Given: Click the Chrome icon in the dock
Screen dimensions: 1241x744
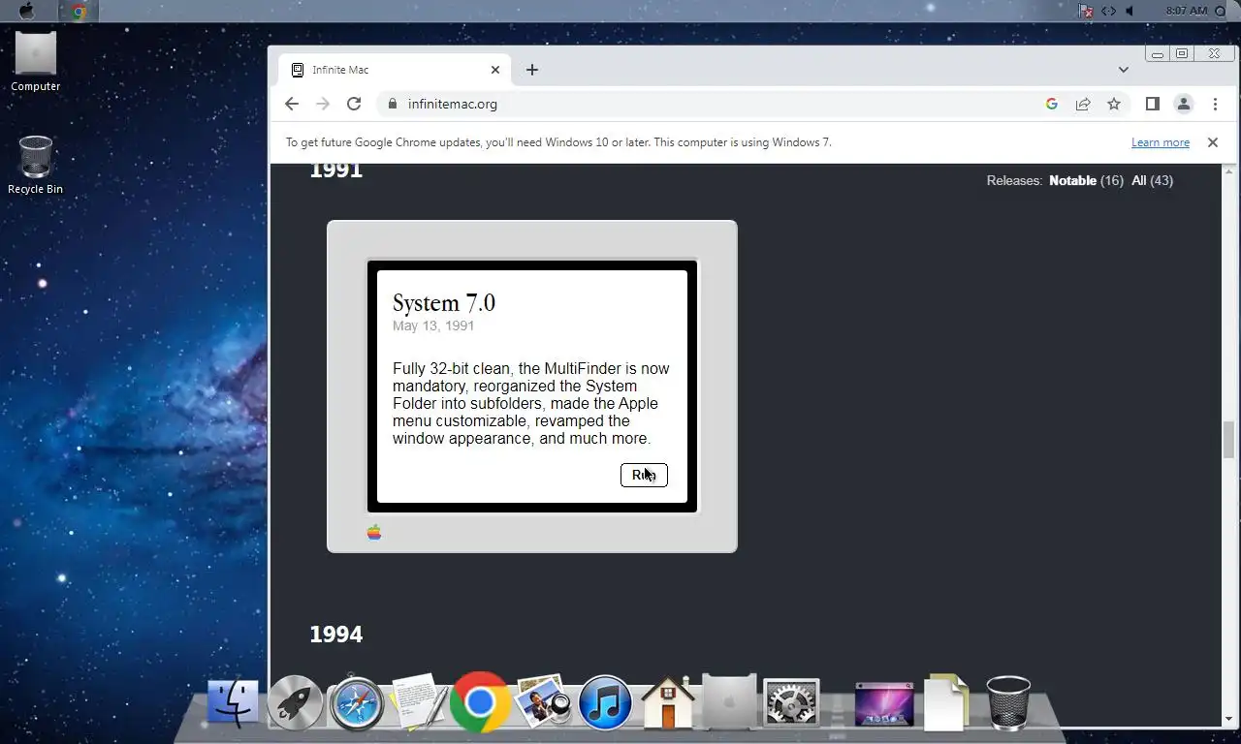Looking at the screenshot, I should [x=480, y=702].
